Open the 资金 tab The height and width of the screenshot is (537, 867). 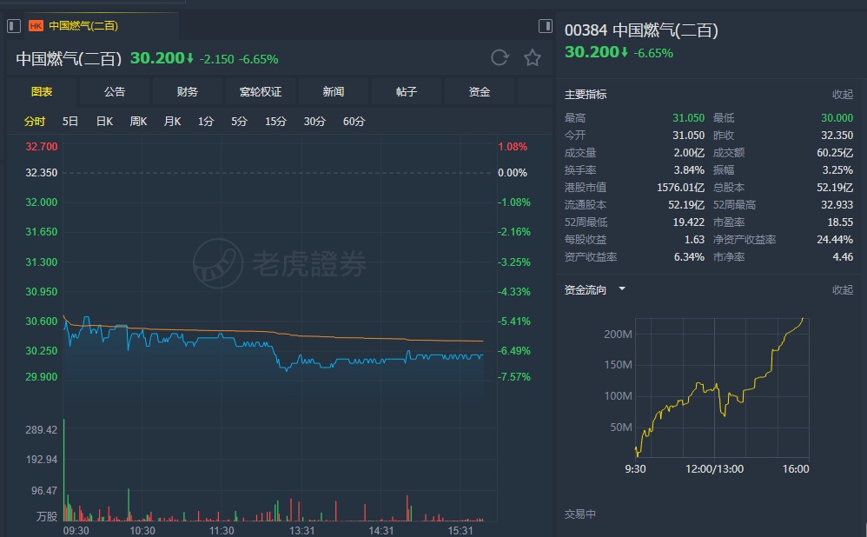pyautogui.click(x=480, y=92)
